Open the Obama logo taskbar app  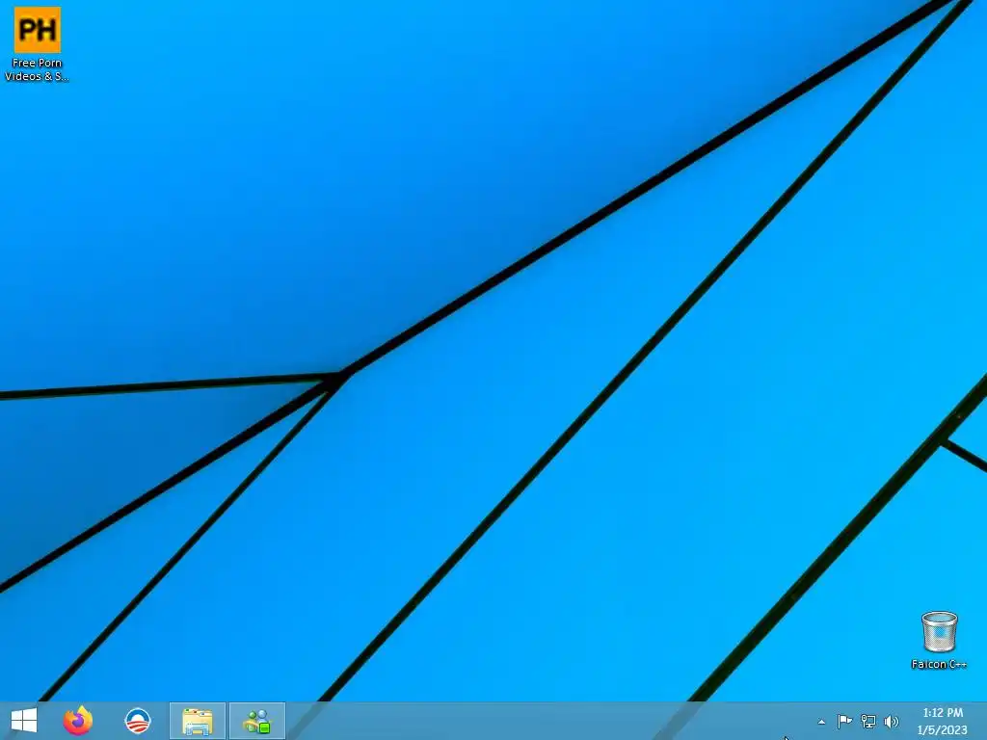[x=137, y=721]
